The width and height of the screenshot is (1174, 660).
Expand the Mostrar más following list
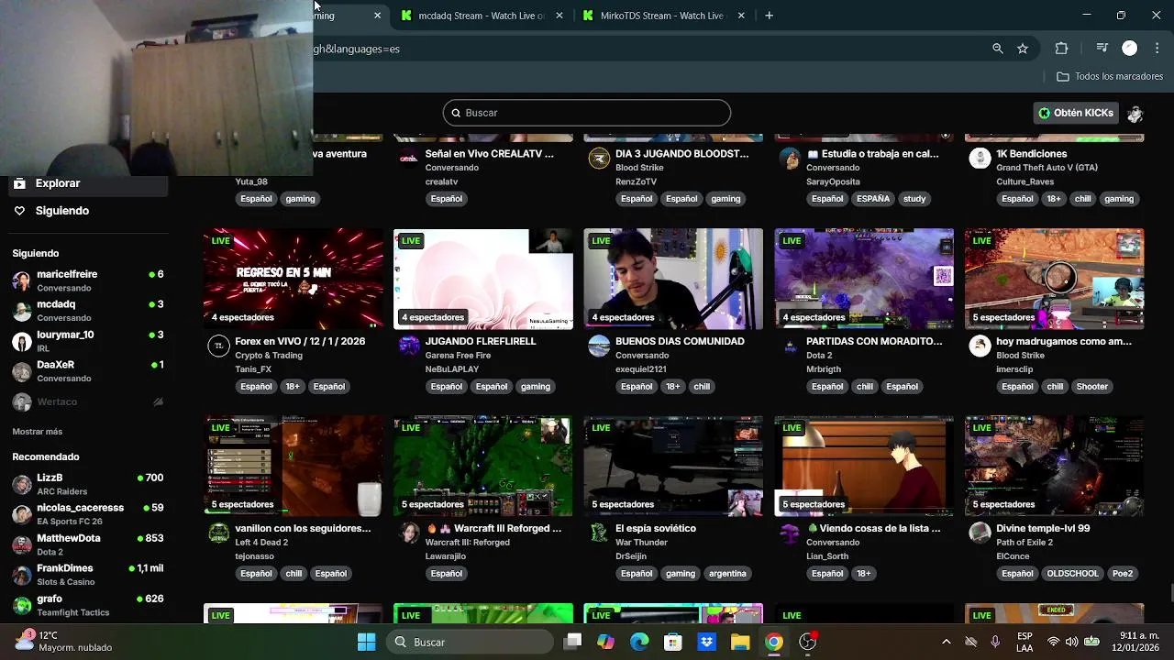(x=38, y=432)
